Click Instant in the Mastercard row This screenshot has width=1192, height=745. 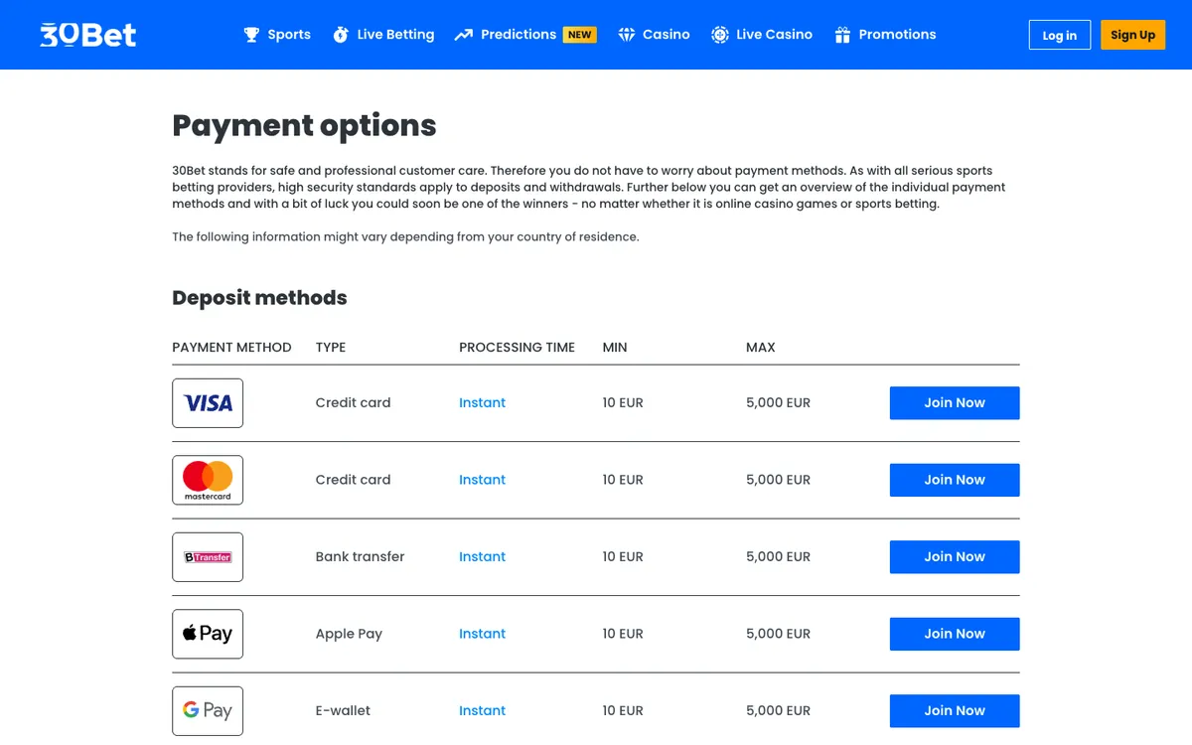pyautogui.click(x=482, y=480)
